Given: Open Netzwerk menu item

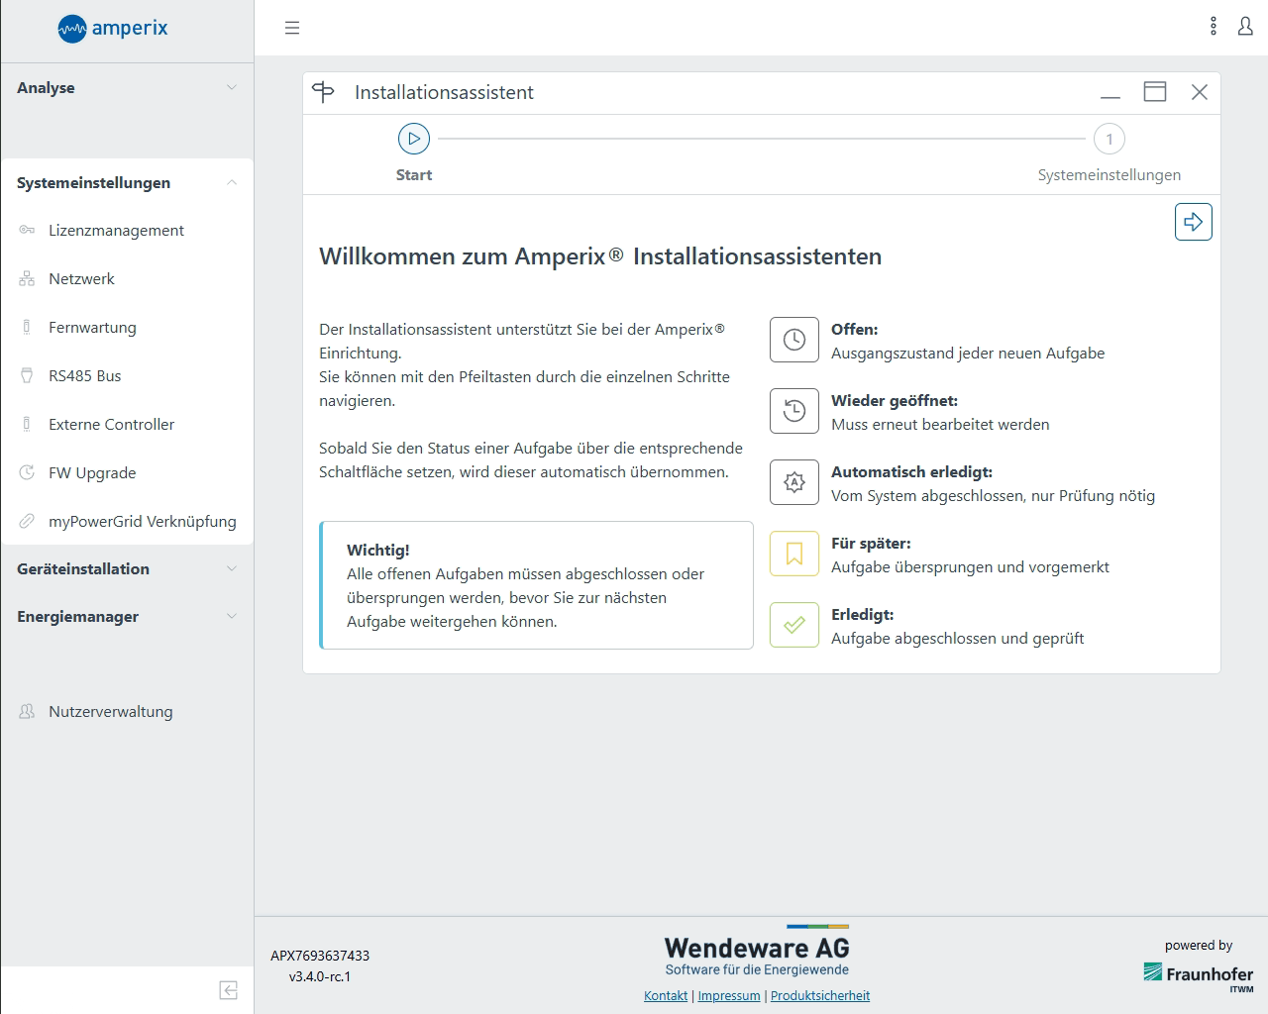Looking at the screenshot, I should 127,278.
